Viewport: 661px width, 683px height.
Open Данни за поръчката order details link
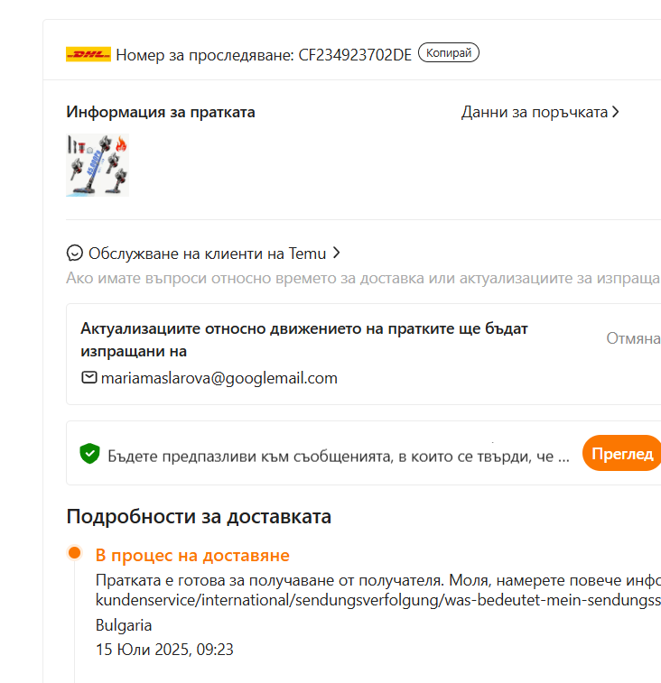(534, 112)
